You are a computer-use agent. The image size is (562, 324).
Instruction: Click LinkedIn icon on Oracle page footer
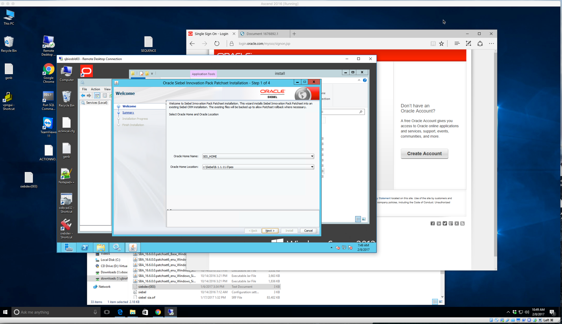[x=439, y=223]
